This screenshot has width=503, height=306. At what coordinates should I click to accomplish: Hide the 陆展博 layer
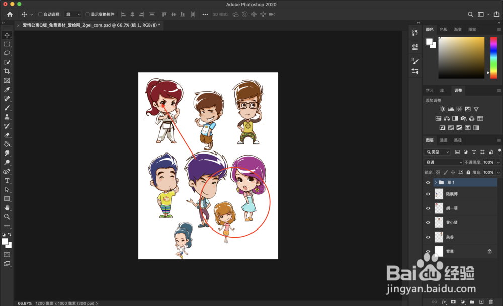tap(428, 194)
